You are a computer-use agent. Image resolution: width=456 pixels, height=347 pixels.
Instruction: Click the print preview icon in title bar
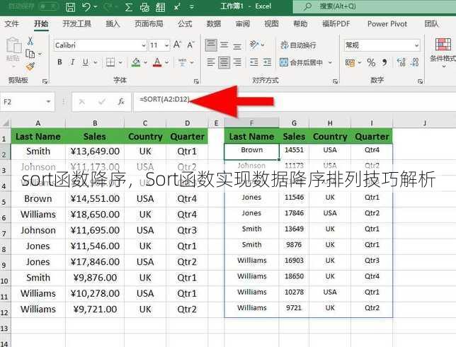pos(144,7)
